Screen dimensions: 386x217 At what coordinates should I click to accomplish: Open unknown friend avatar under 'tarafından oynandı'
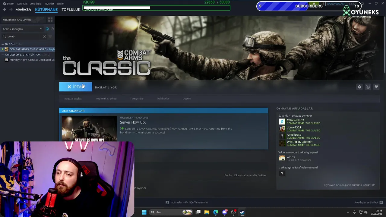[282, 174]
